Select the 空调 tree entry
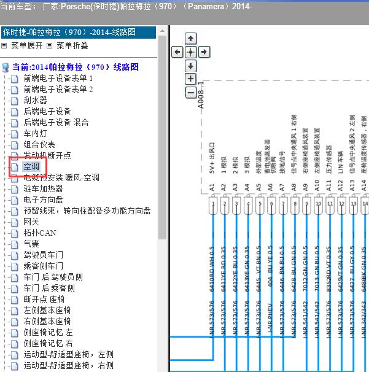369x372 pixels. pyautogui.click(x=31, y=166)
